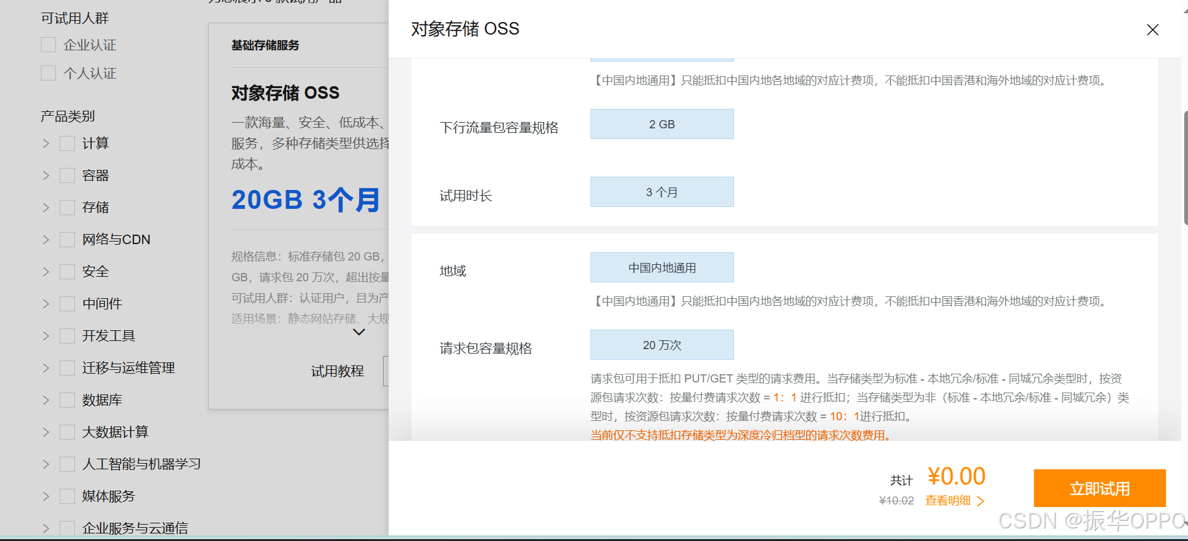Expand the 计算 category chevron
This screenshot has height=541, width=1188.
click(46, 143)
